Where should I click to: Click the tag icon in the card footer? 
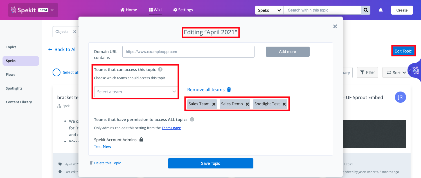click(x=60, y=164)
